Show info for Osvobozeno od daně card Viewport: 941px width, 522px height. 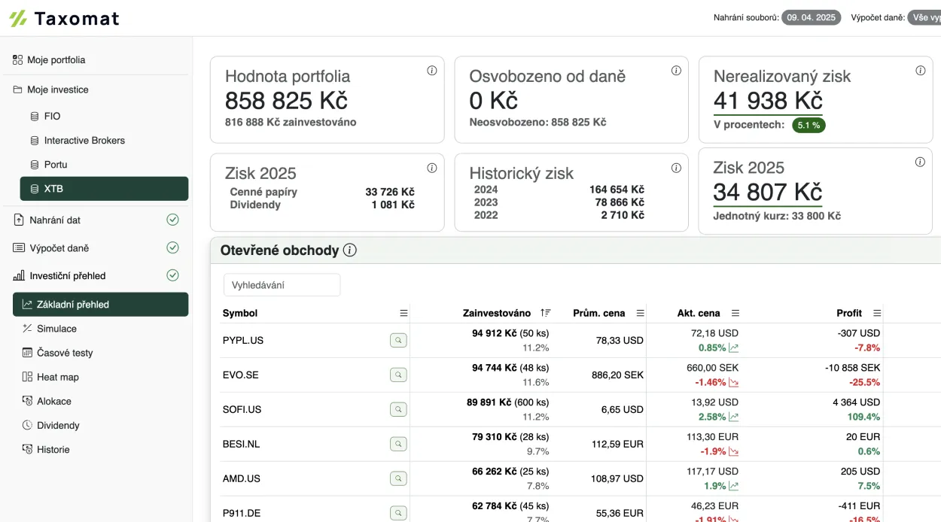click(x=676, y=71)
